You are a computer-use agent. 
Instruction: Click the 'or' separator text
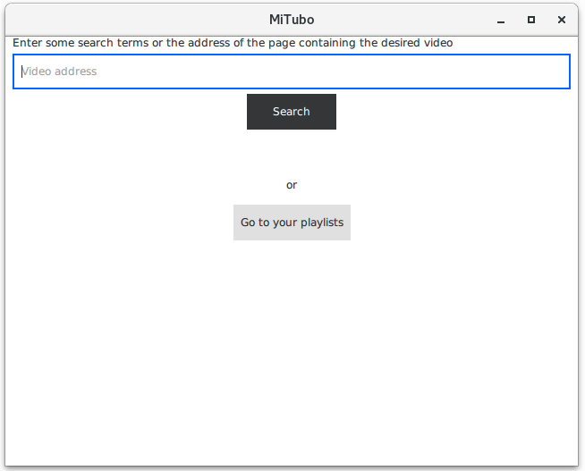(292, 185)
